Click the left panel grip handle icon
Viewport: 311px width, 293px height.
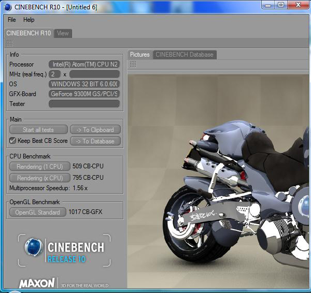coord(10,43)
